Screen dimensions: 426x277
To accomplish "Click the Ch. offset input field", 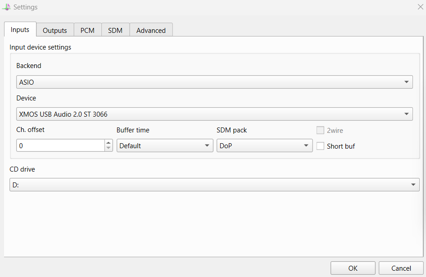I will click(x=61, y=145).
